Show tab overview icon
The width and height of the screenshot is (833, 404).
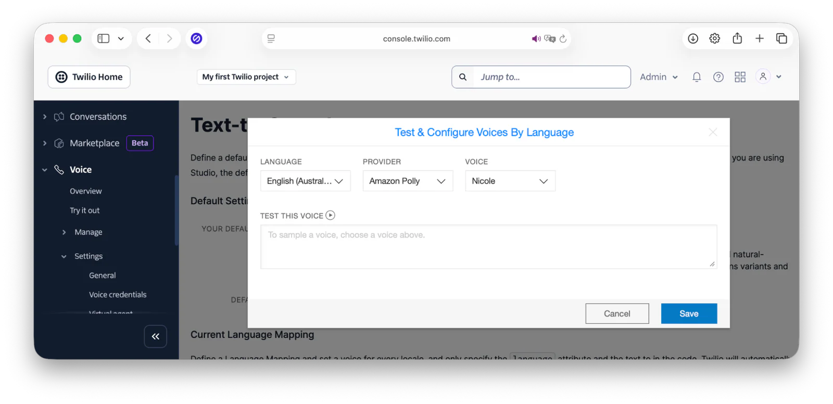click(781, 38)
